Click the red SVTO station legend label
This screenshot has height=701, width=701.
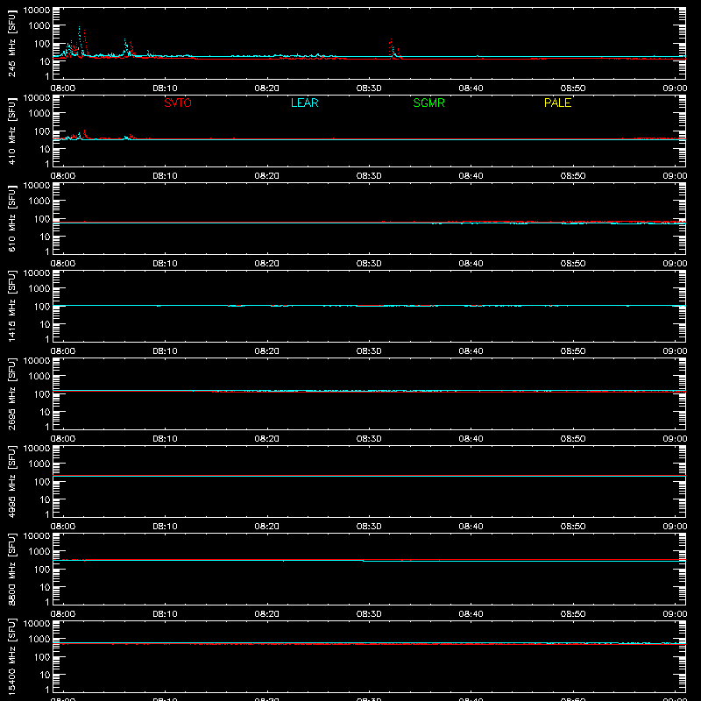(x=178, y=103)
